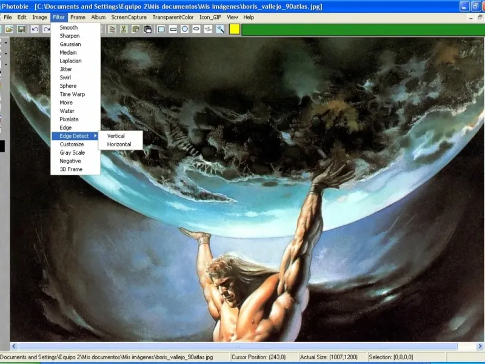
Task: Choose the Moire filter
Action: (x=75, y=103)
